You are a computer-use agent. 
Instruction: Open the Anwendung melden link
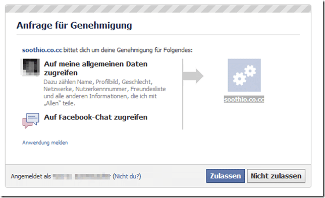pyautogui.click(x=45, y=143)
